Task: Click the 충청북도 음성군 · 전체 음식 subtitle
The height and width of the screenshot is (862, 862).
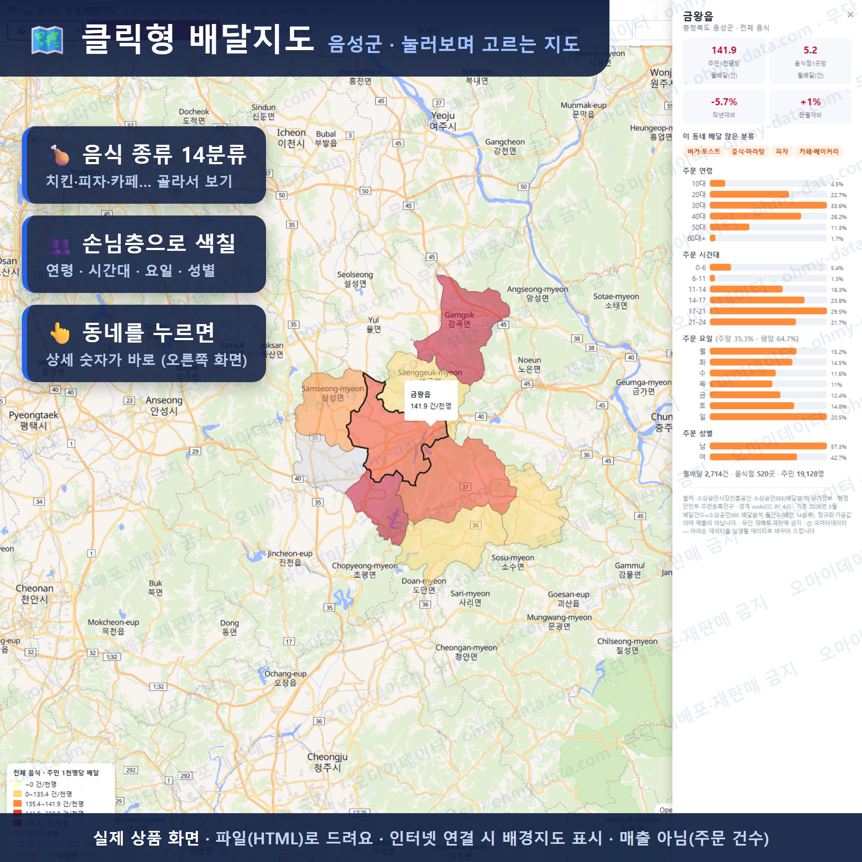Action: [726, 28]
